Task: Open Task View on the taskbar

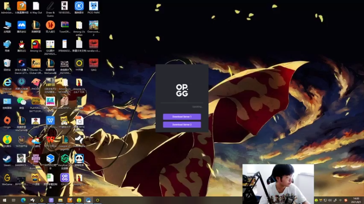Action: coord(14,200)
